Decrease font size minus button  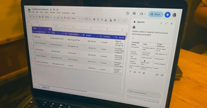click(83, 19)
